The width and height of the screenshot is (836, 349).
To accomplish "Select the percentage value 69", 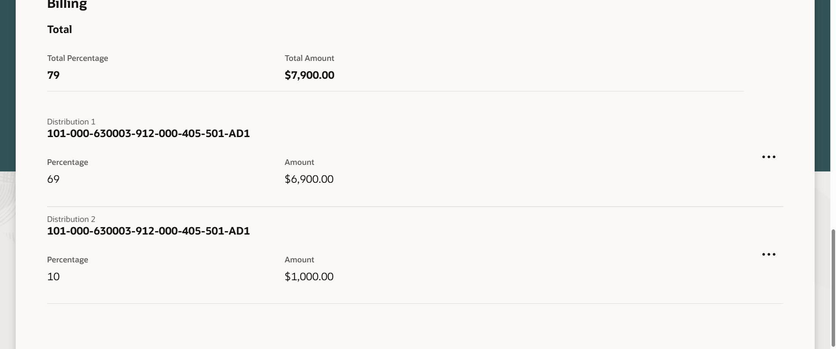I will click(54, 179).
